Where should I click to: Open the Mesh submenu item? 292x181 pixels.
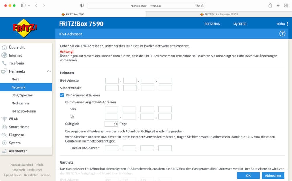pyautogui.click(x=15, y=79)
